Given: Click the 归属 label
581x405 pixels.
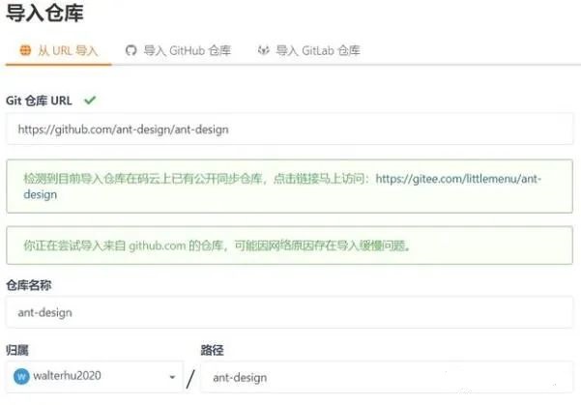Looking at the screenshot, I should click(x=17, y=350).
